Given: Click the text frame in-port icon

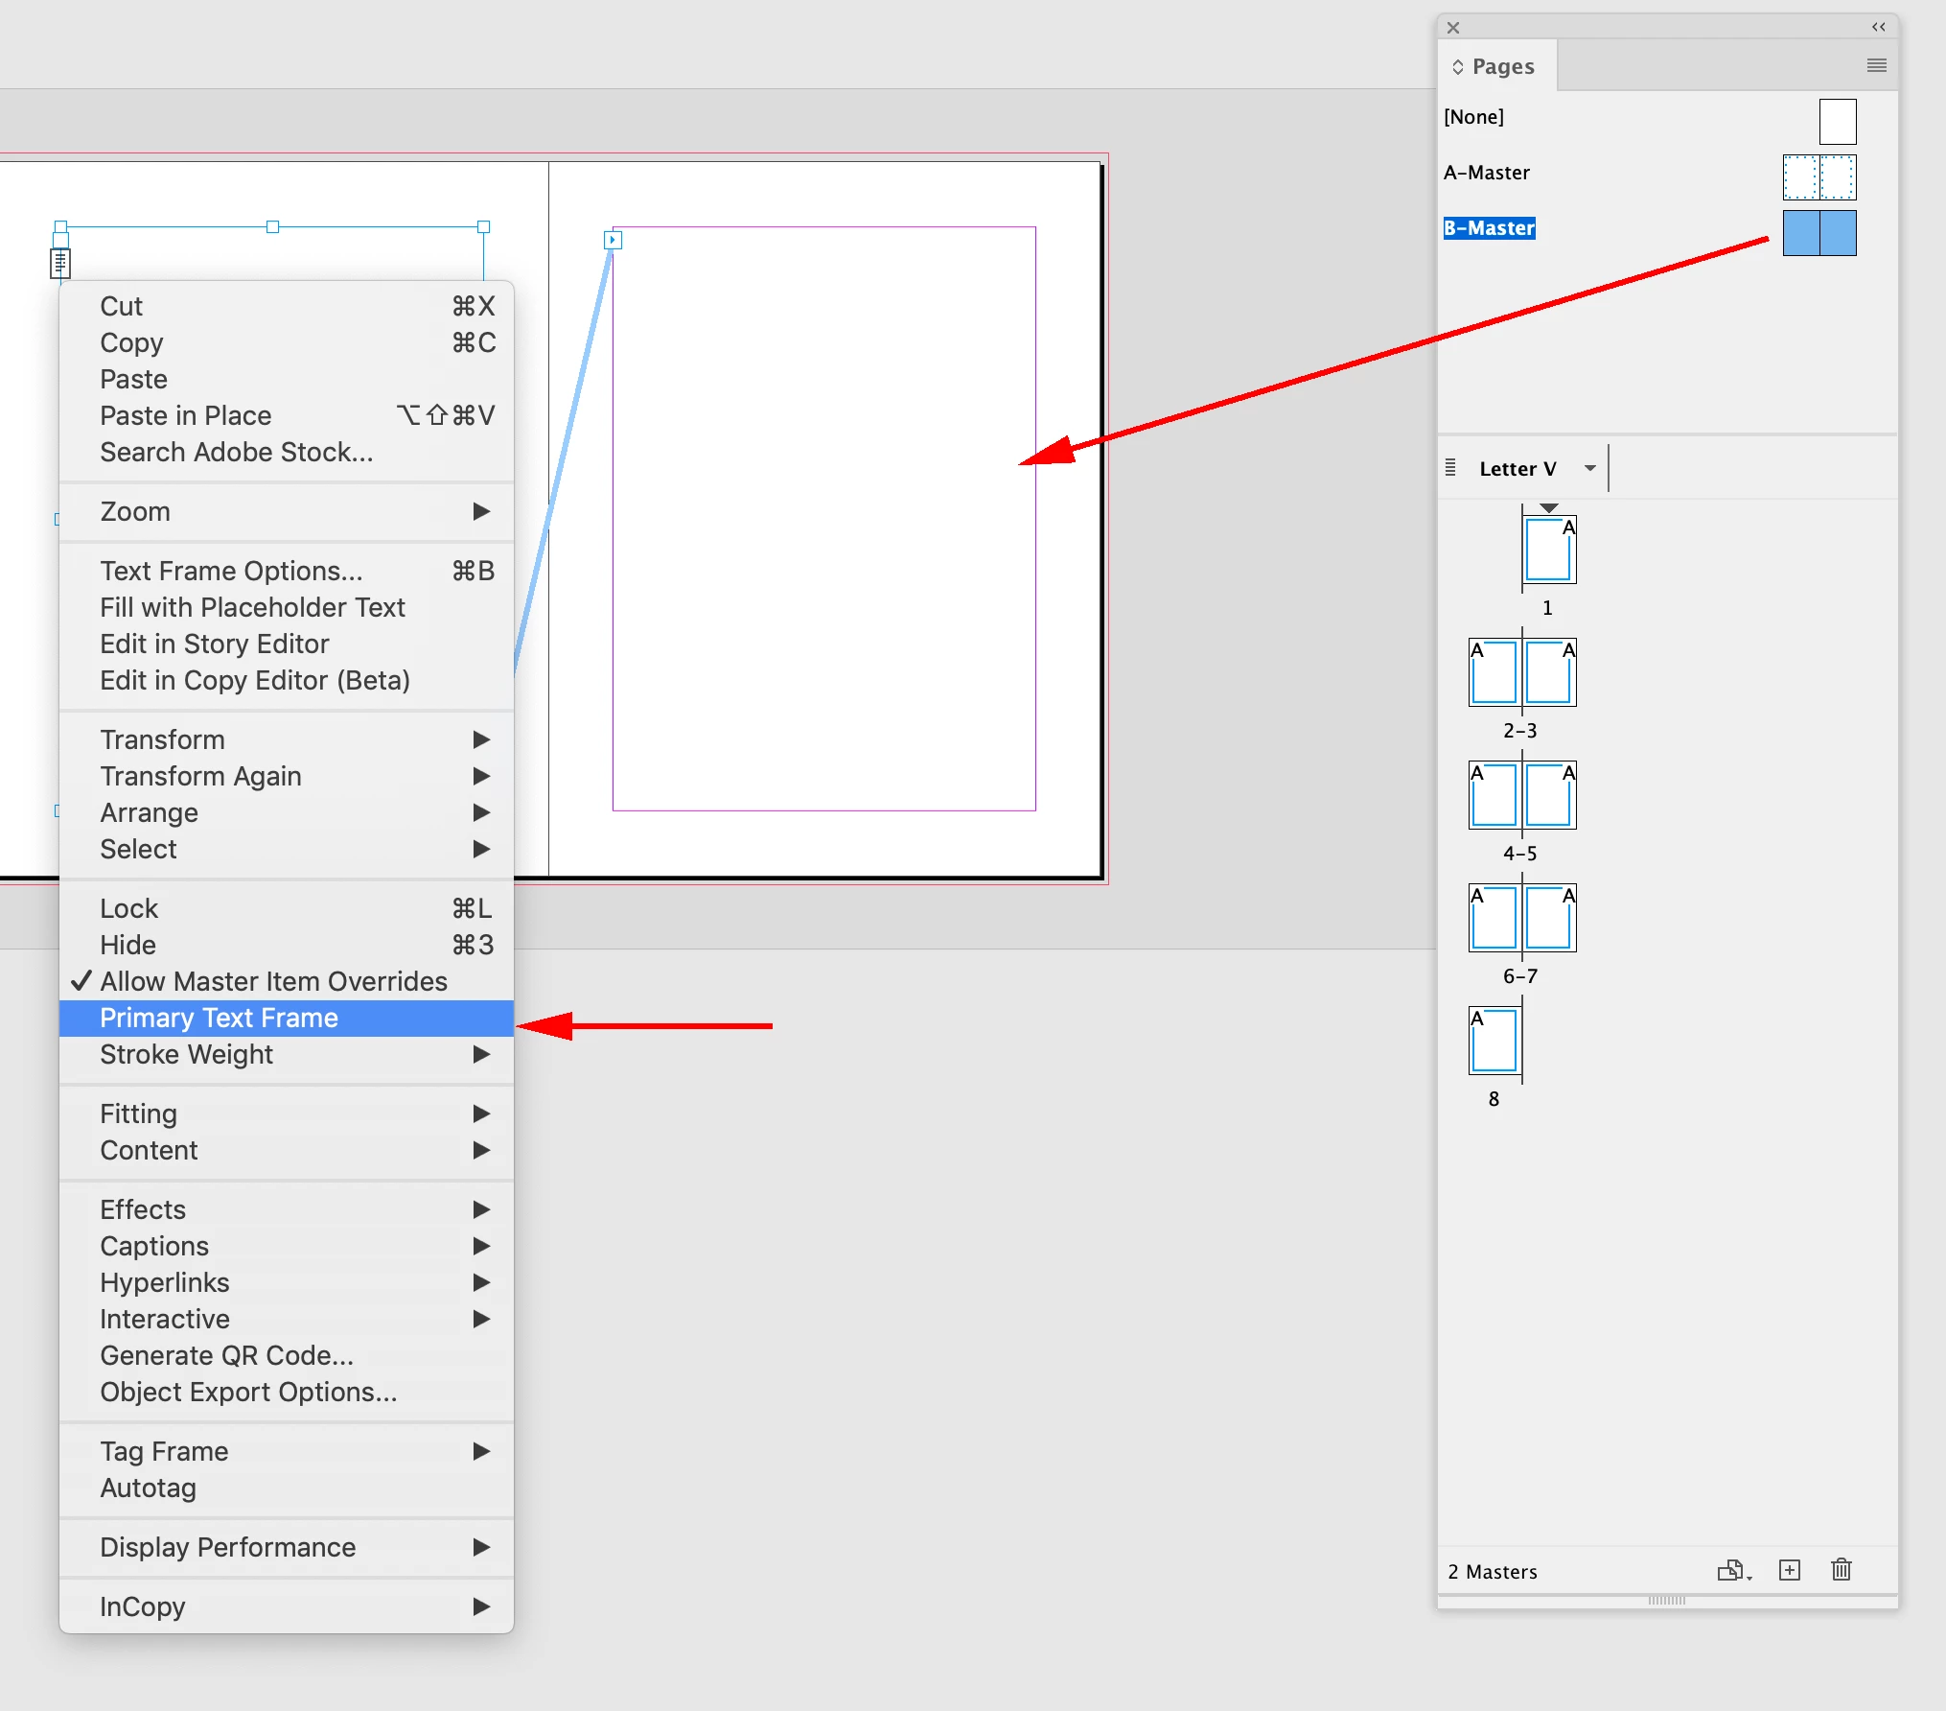Looking at the screenshot, I should (x=613, y=240).
